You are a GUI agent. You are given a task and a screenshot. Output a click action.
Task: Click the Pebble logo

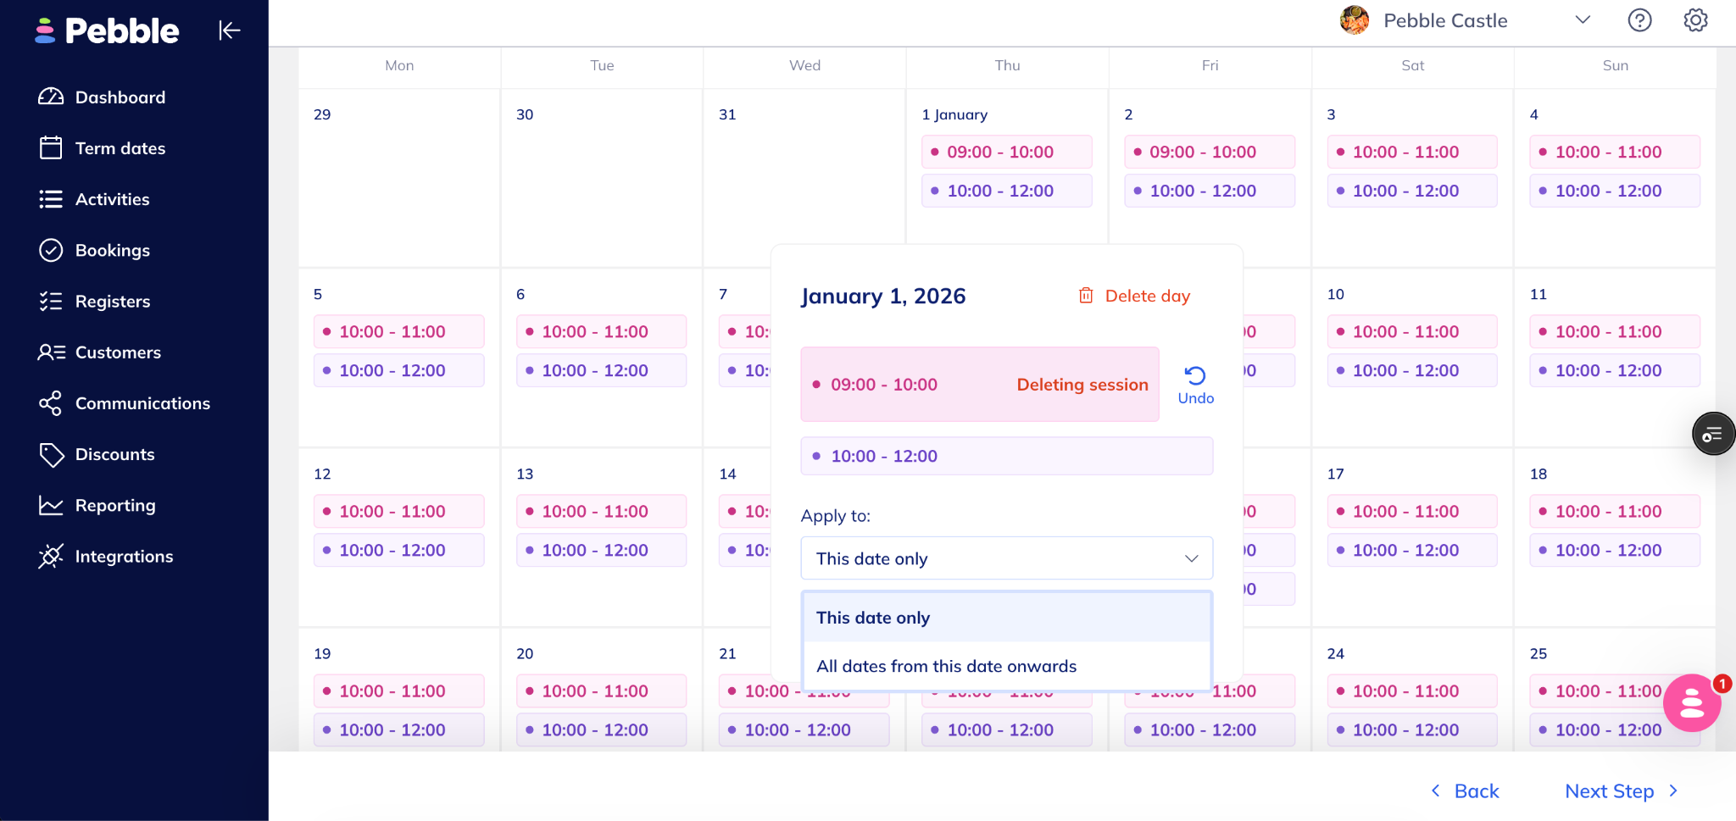(108, 31)
